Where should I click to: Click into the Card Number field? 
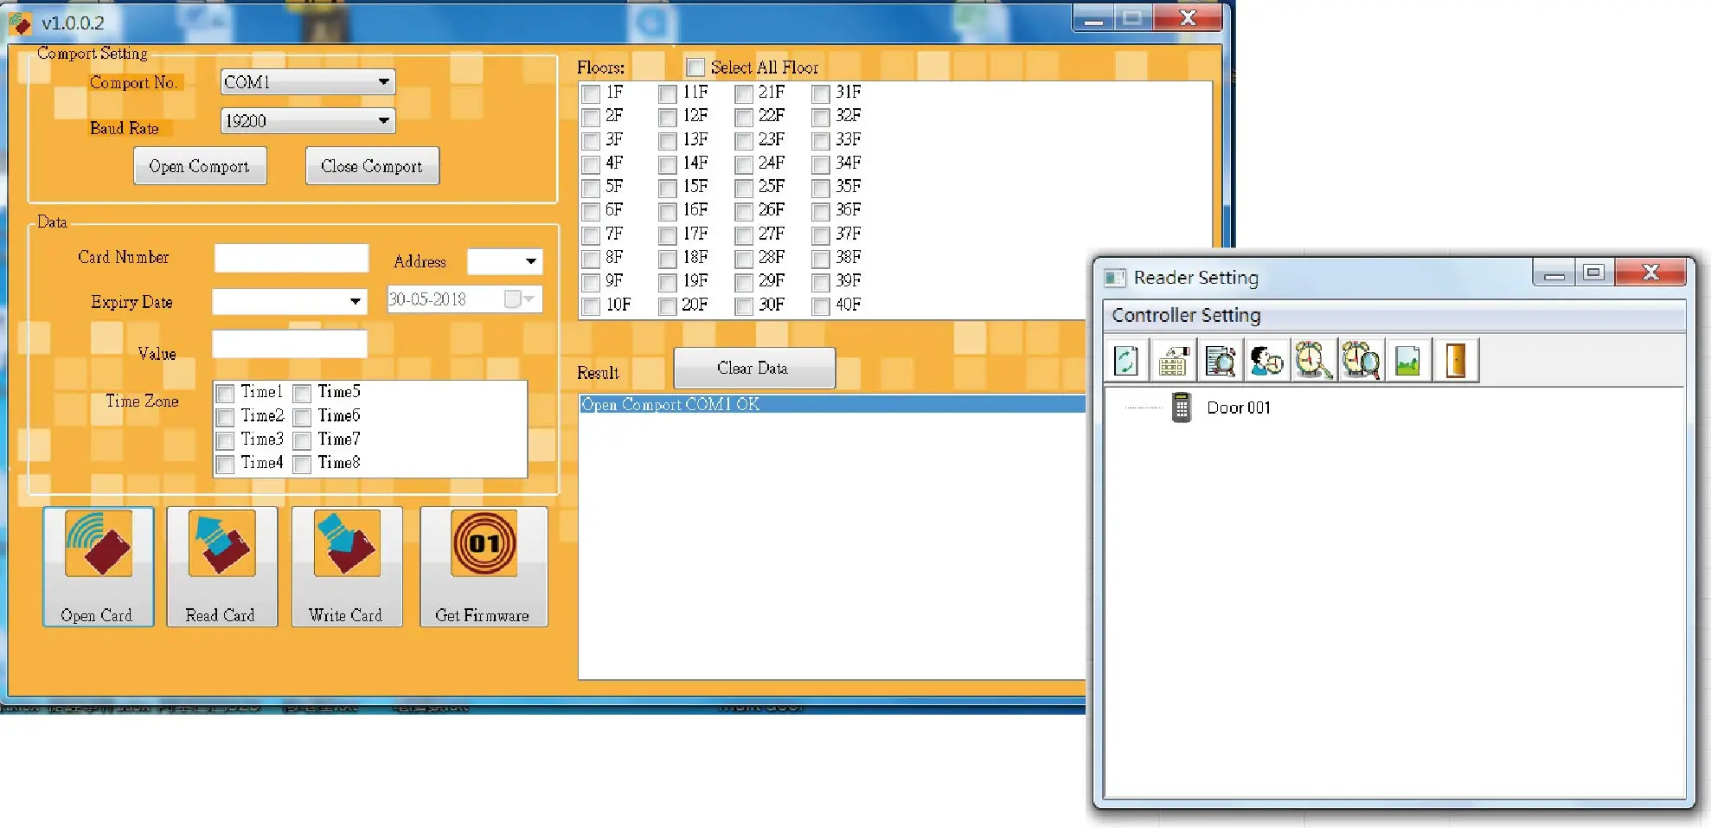coord(292,258)
